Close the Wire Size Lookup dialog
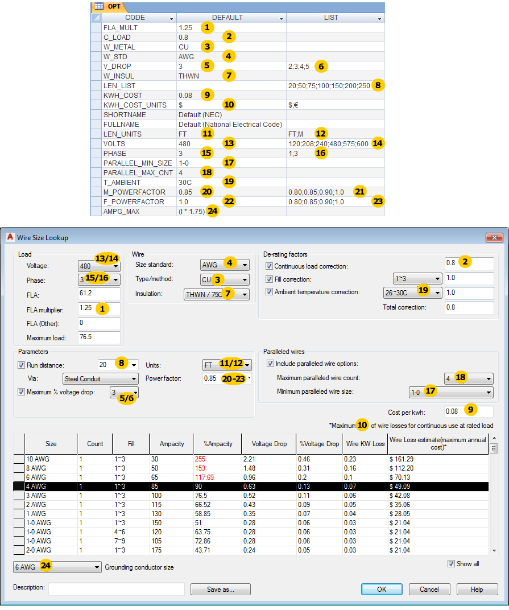The width and height of the screenshot is (509, 610). pyautogui.click(x=495, y=237)
